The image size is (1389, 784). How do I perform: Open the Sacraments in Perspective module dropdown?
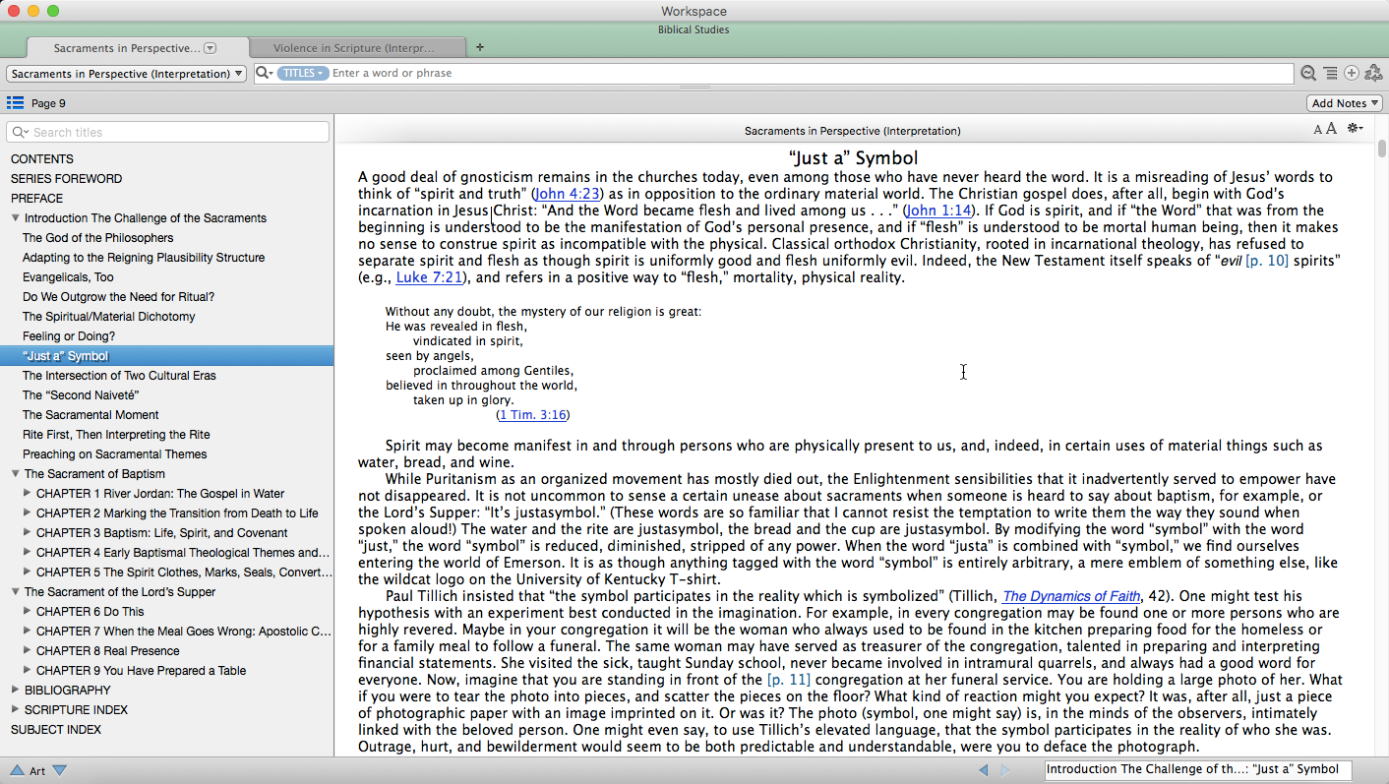(126, 74)
